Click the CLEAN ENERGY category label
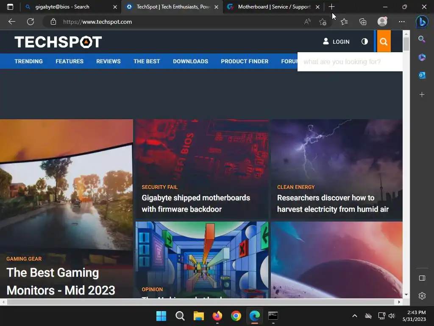Image resolution: width=434 pixels, height=326 pixels. click(x=296, y=187)
